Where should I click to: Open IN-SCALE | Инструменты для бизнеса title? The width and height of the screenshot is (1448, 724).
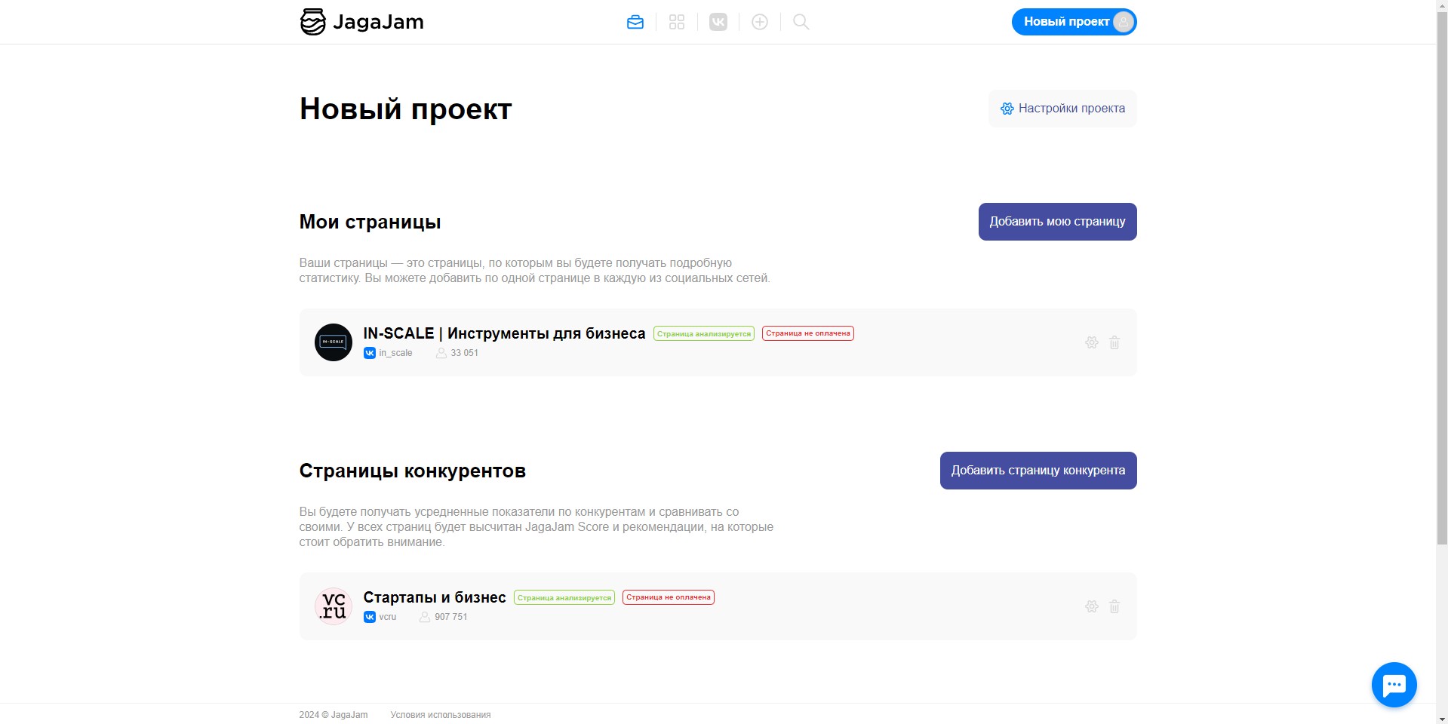point(504,333)
